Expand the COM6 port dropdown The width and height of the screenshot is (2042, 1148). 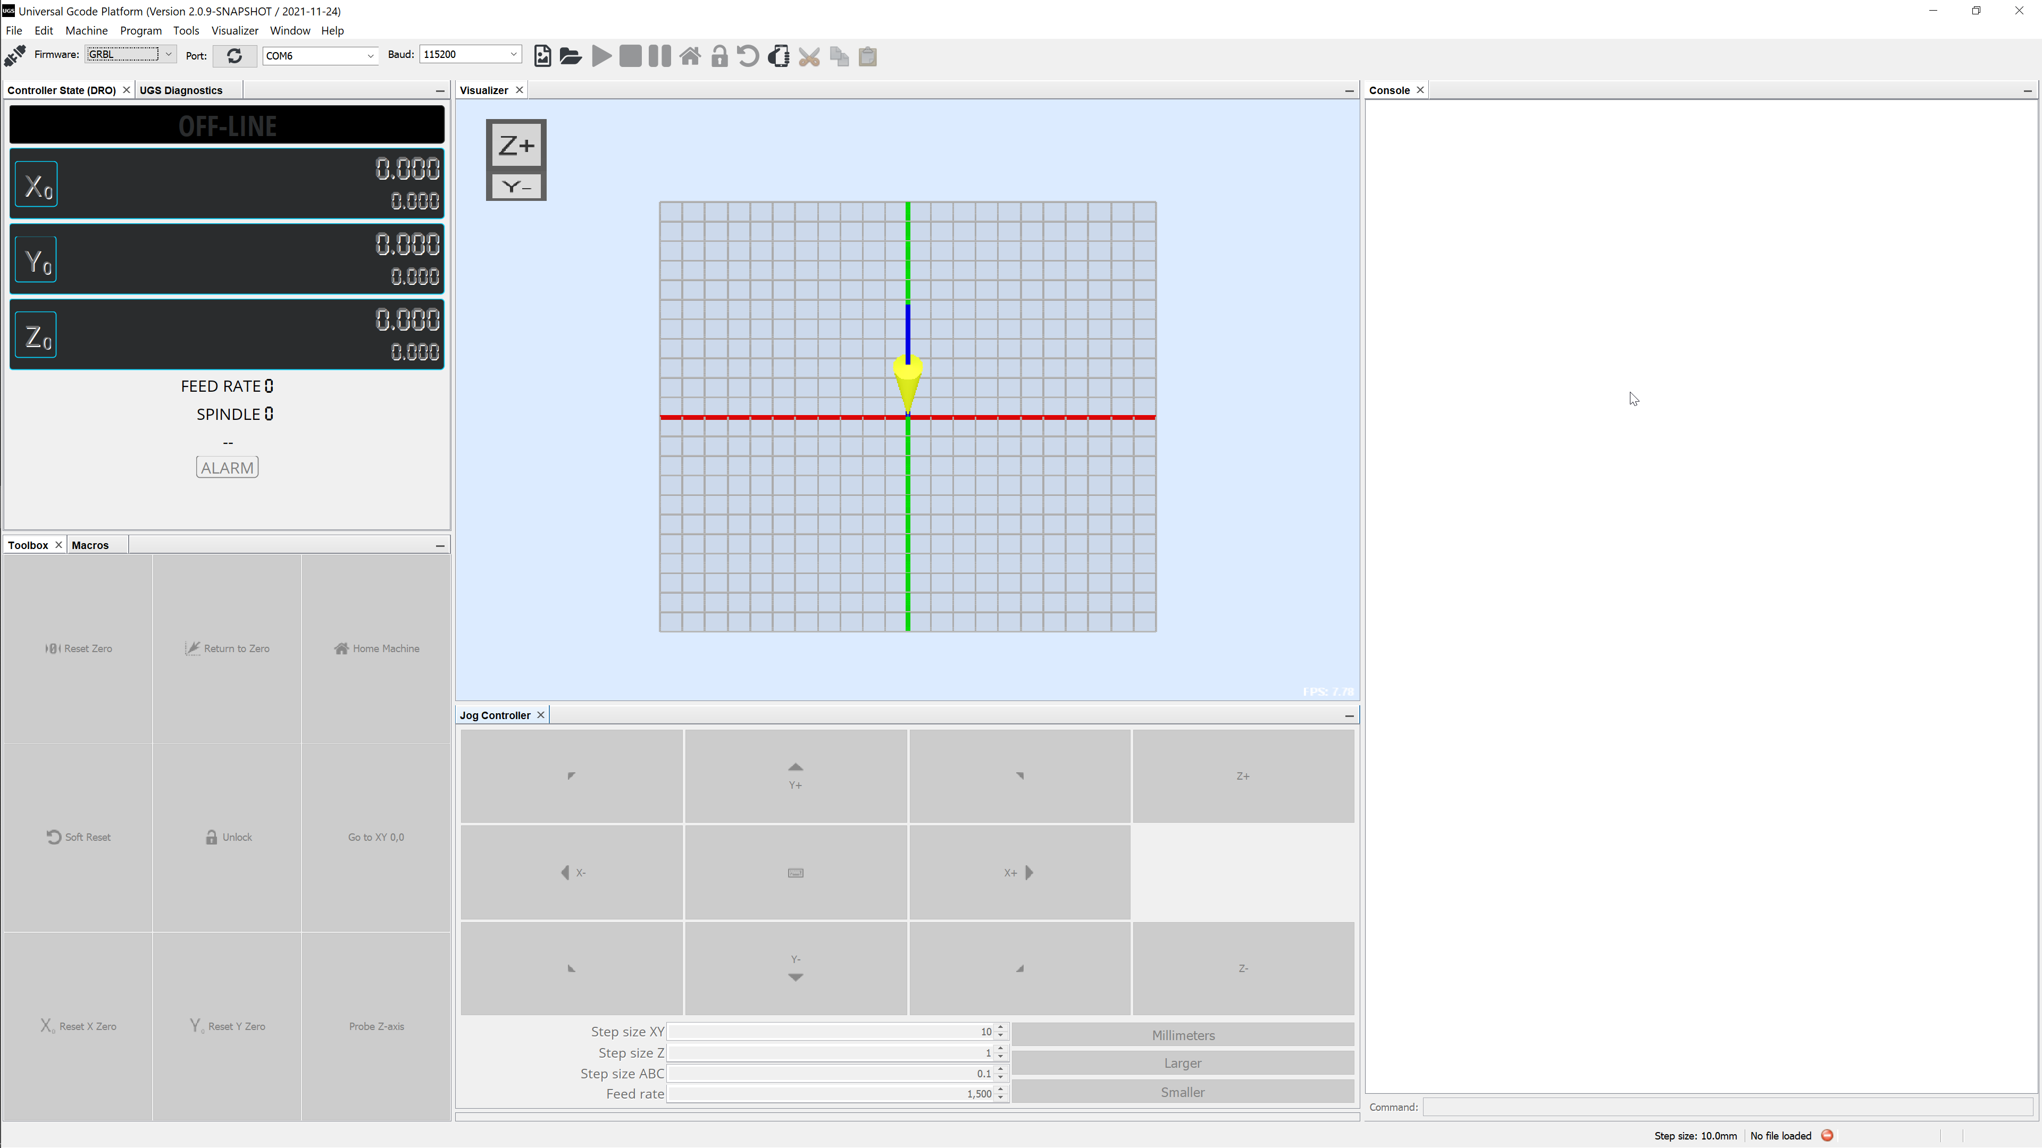point(370,55)
